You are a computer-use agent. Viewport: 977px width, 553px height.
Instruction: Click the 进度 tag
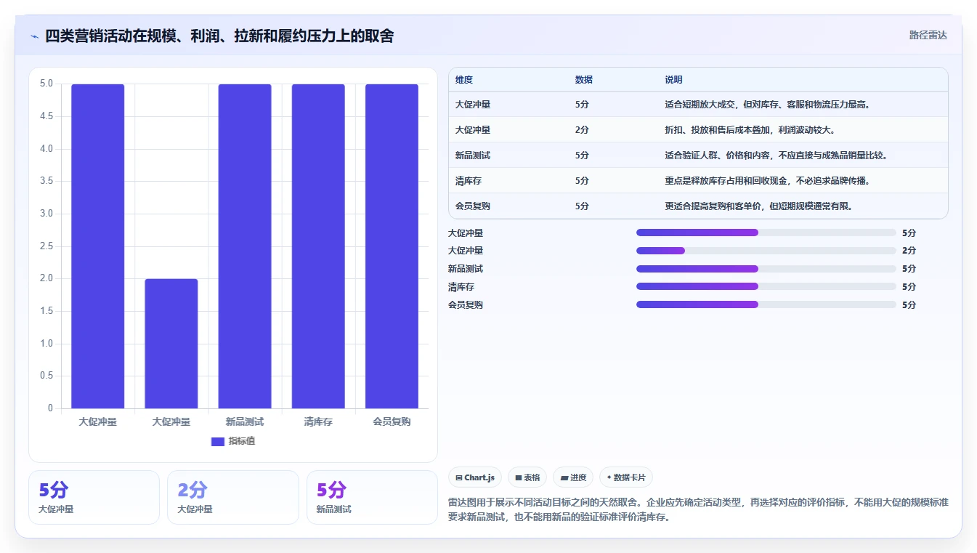[573, 477]
